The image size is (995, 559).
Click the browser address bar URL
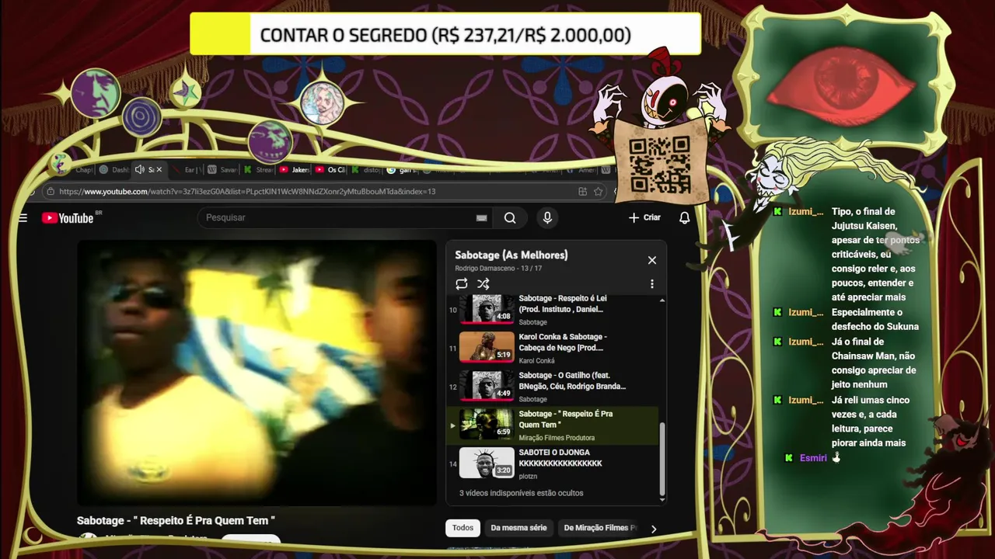(x=247, y=192)
